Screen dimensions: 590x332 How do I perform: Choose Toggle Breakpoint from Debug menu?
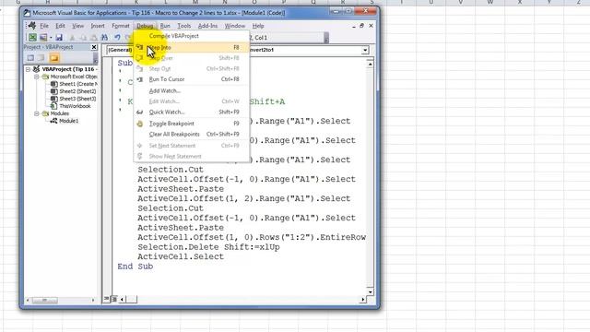tap(191, 124)
